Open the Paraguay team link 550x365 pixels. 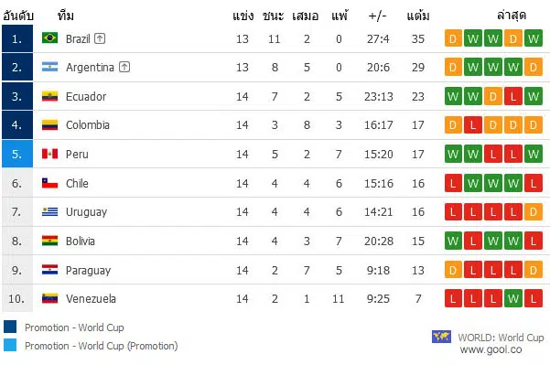tap(89, 271)
